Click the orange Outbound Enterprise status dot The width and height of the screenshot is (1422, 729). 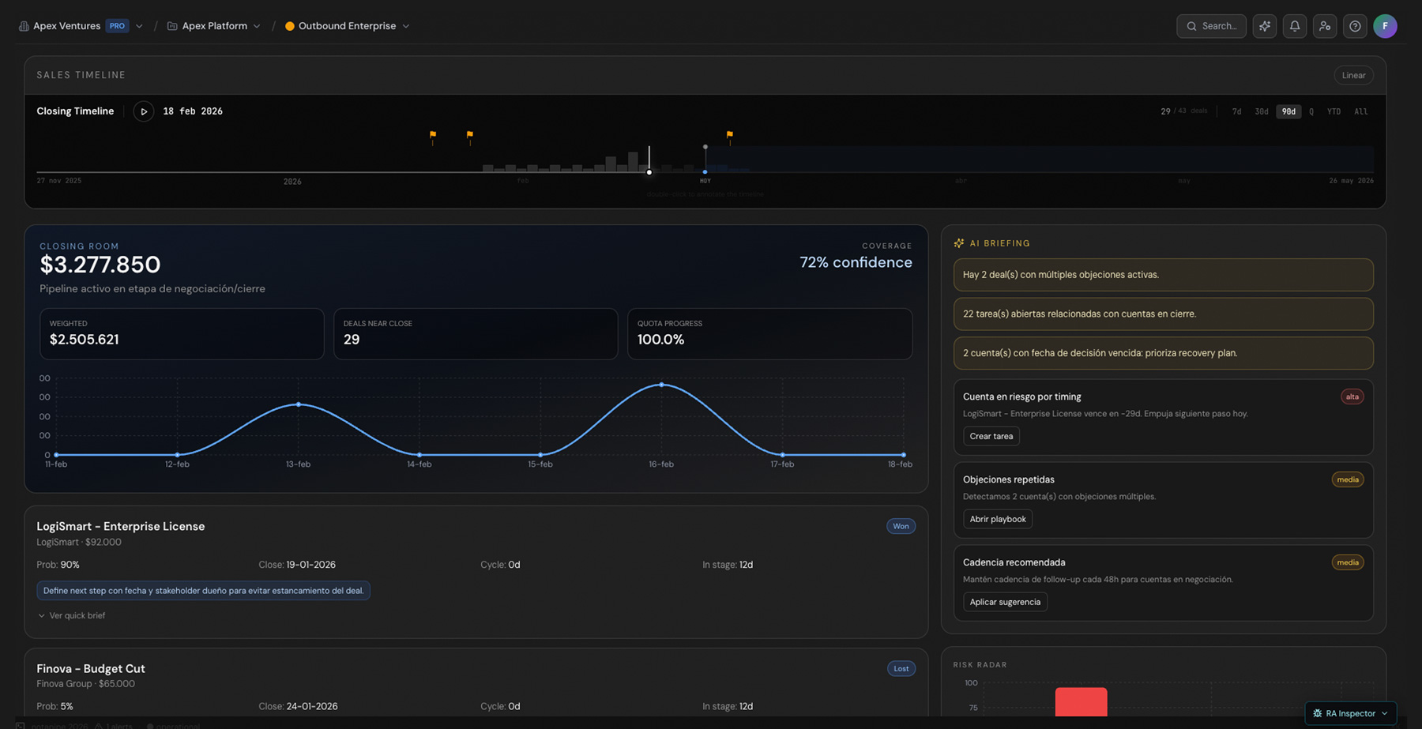tap(290, 26)
